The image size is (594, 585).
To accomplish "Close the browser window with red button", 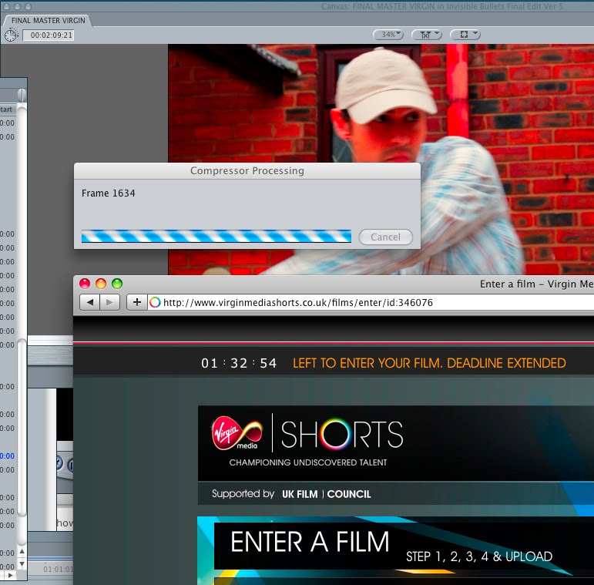I will point(85,284).
